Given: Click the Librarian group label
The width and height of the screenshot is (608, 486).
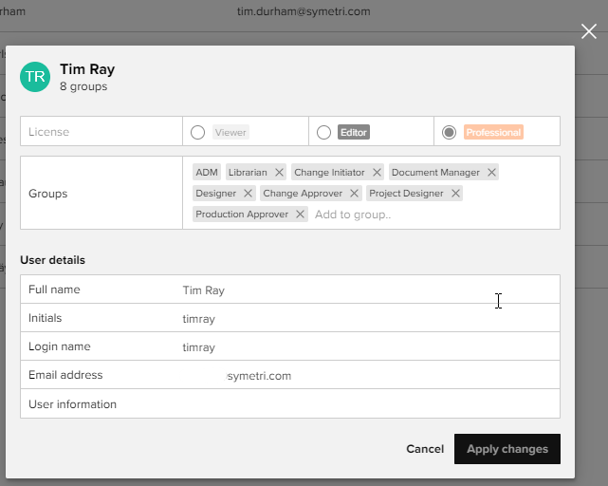Looking at the screenshot, I should pyautogui.click(x=248, y=173).
